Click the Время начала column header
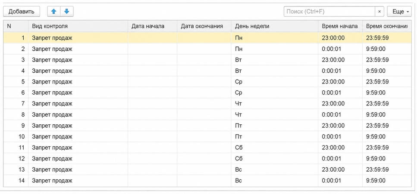The image size is (417, 194). (340, 26)
